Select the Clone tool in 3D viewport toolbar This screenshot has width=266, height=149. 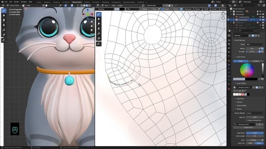(4, 25)
